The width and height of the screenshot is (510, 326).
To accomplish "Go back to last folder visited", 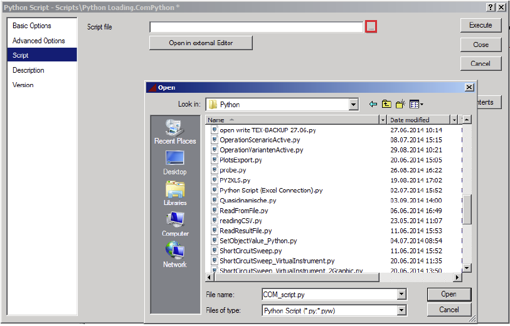I will (x=373, y=104).
